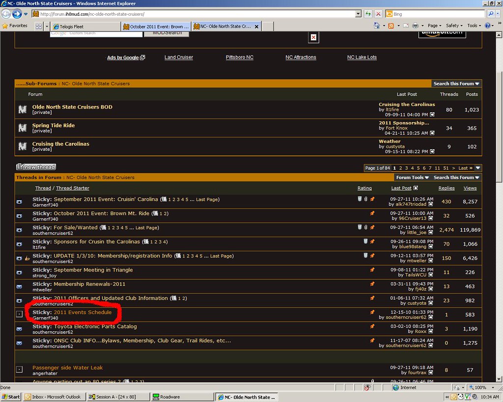503x402 pixels.
Task: Click the Home icon in IE command bar
Action: coord(377,26)
